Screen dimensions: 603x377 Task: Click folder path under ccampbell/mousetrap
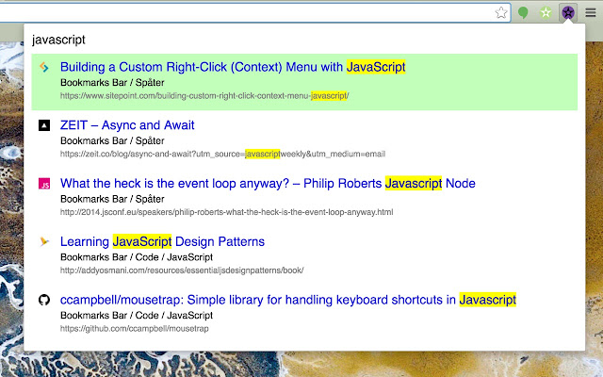(137, 316)
